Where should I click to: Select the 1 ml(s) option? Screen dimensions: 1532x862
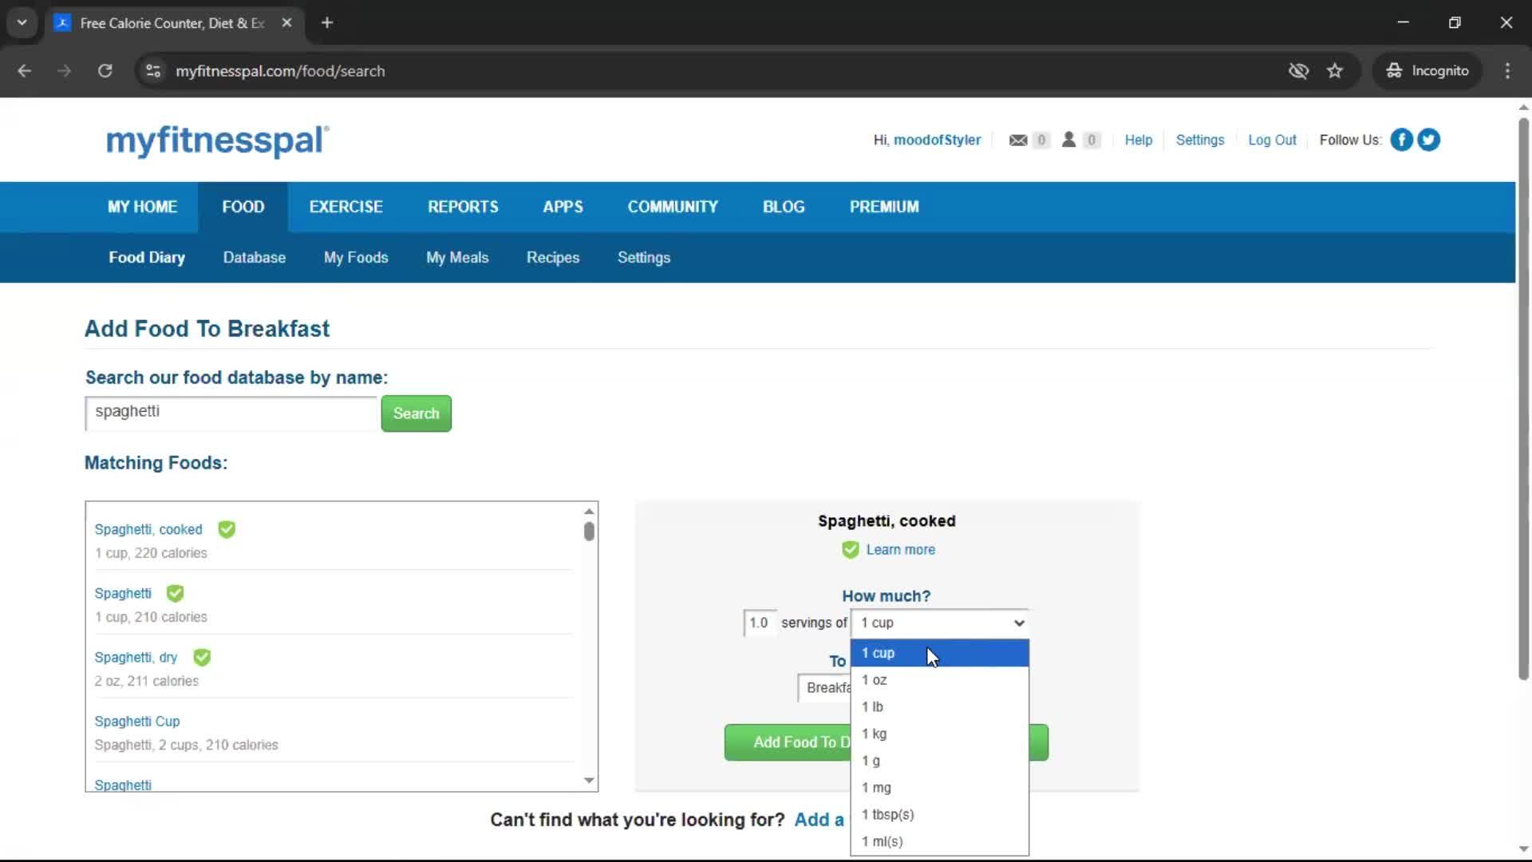point(940,842)
